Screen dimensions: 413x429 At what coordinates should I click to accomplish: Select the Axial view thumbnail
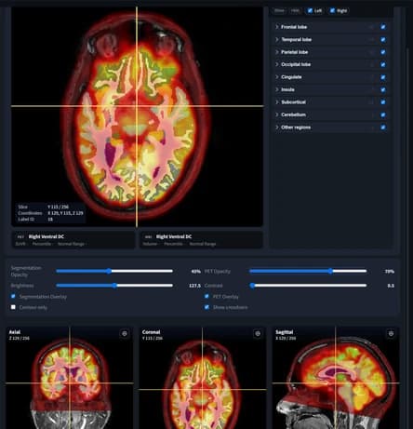pos(70,378)
